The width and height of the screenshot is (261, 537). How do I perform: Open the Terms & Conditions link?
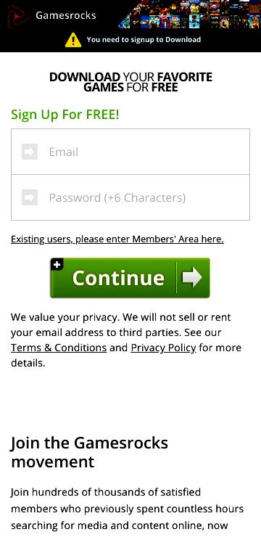coord(59,348)
